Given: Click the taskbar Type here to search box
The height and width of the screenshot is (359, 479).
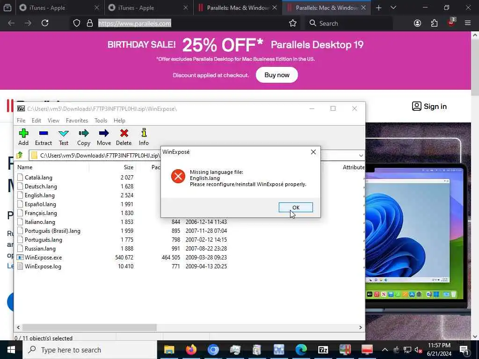Looking at the screenshot, I should (x=89, y=350).
